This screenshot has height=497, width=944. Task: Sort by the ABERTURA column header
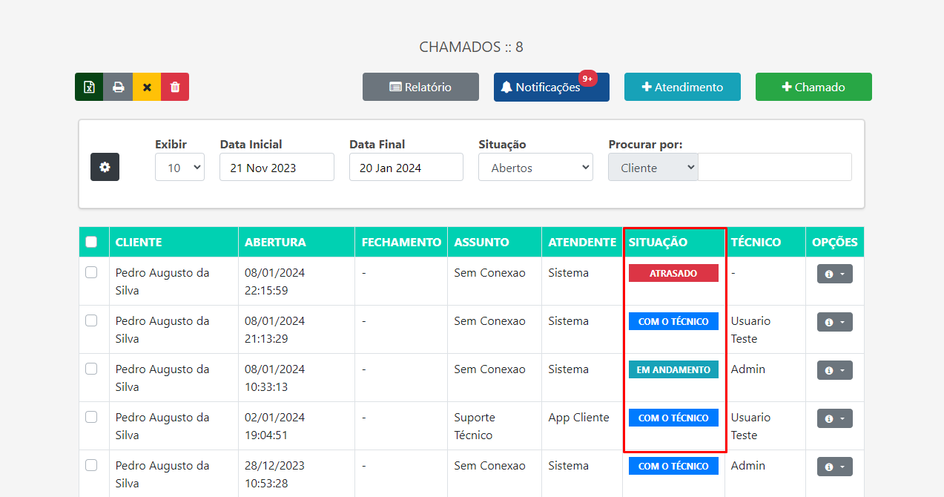pos(275,243)
